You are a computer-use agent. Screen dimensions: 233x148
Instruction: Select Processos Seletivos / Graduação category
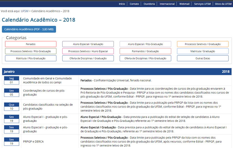(203, 44)
